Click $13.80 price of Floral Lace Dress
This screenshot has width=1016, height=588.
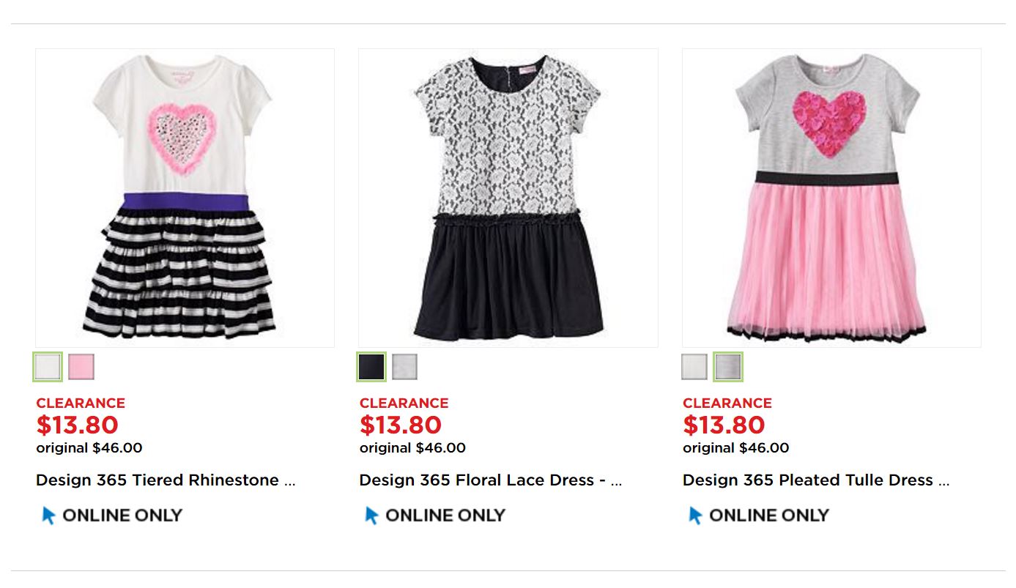400,425
